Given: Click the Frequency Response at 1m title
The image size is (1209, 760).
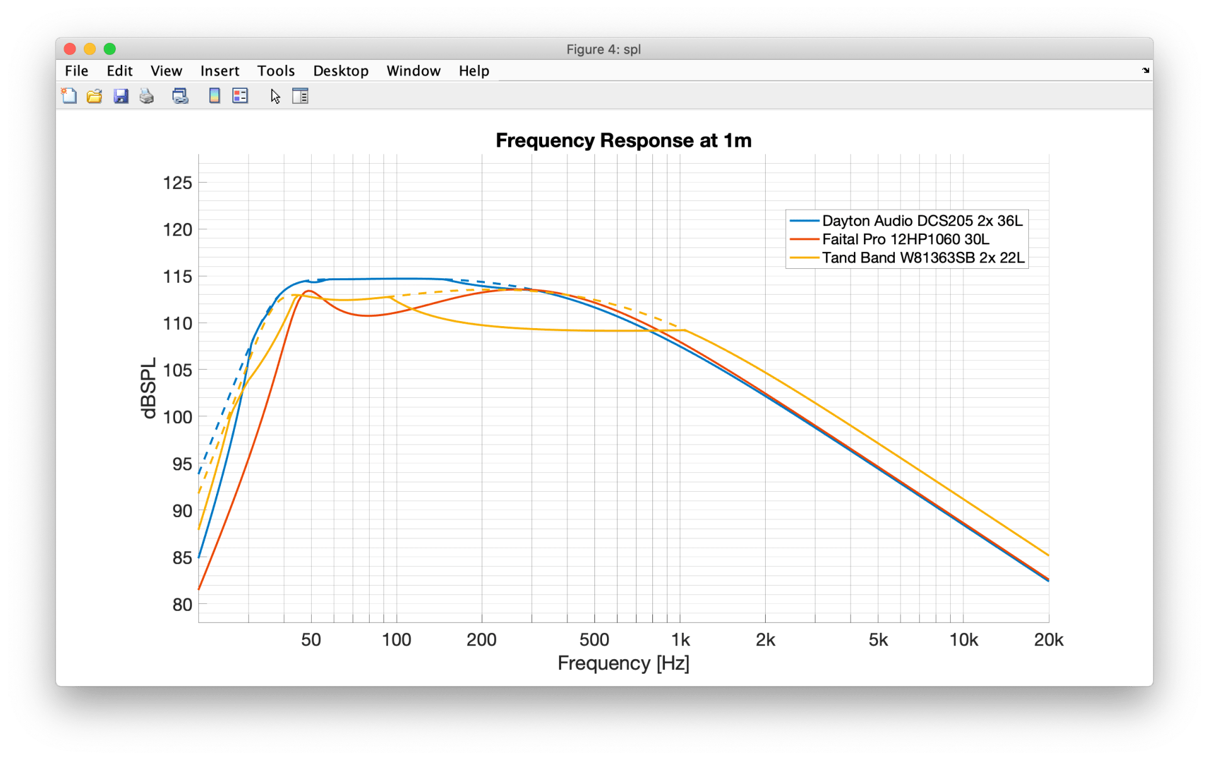Looking at the screenshot, I should [623, 140].
